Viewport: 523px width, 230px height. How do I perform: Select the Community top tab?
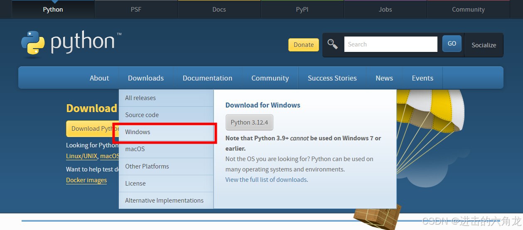pyautogui.click(x=469, y=9)
